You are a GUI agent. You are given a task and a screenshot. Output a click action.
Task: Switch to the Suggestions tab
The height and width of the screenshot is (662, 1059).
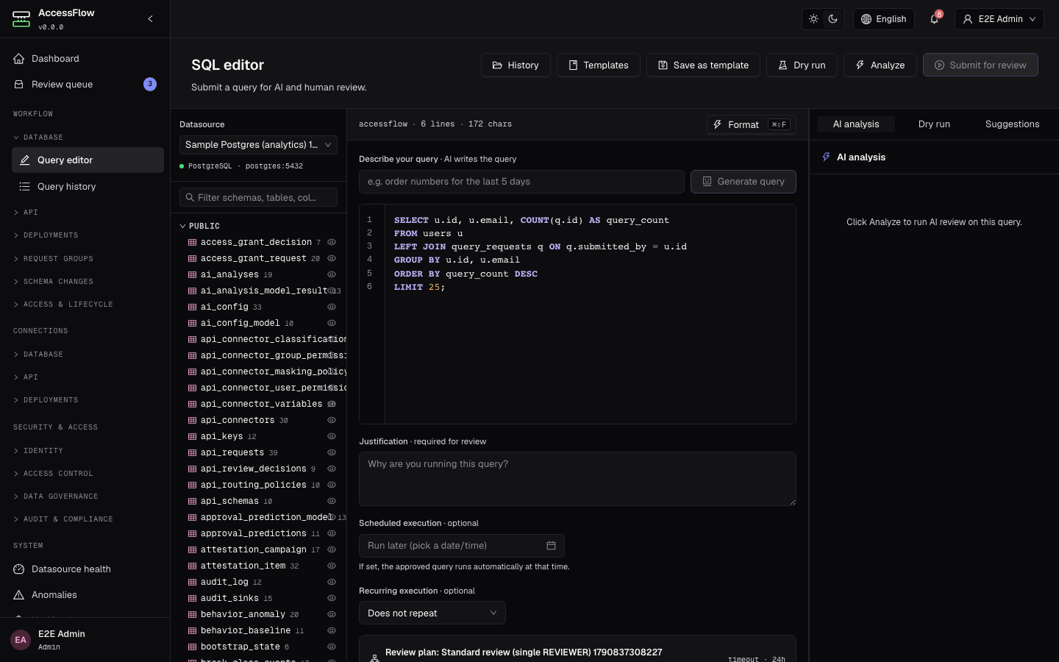pyautogui.click(x=1012, y=124)
